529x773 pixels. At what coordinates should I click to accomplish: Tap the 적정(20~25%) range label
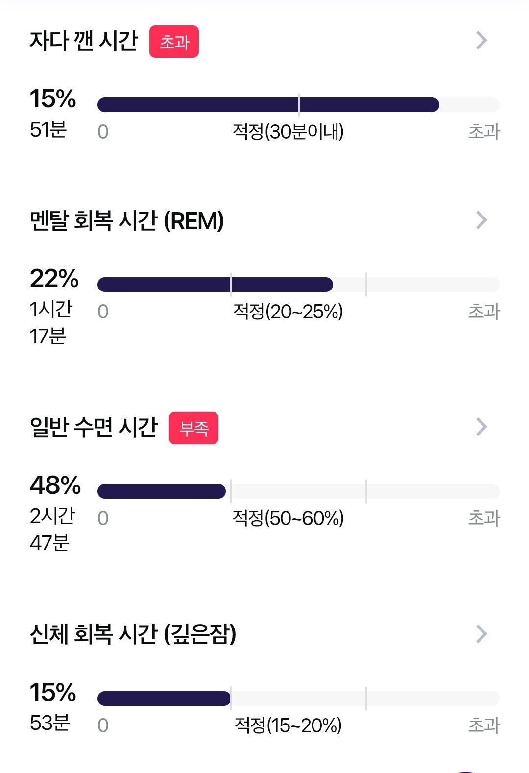pos(288,312)
